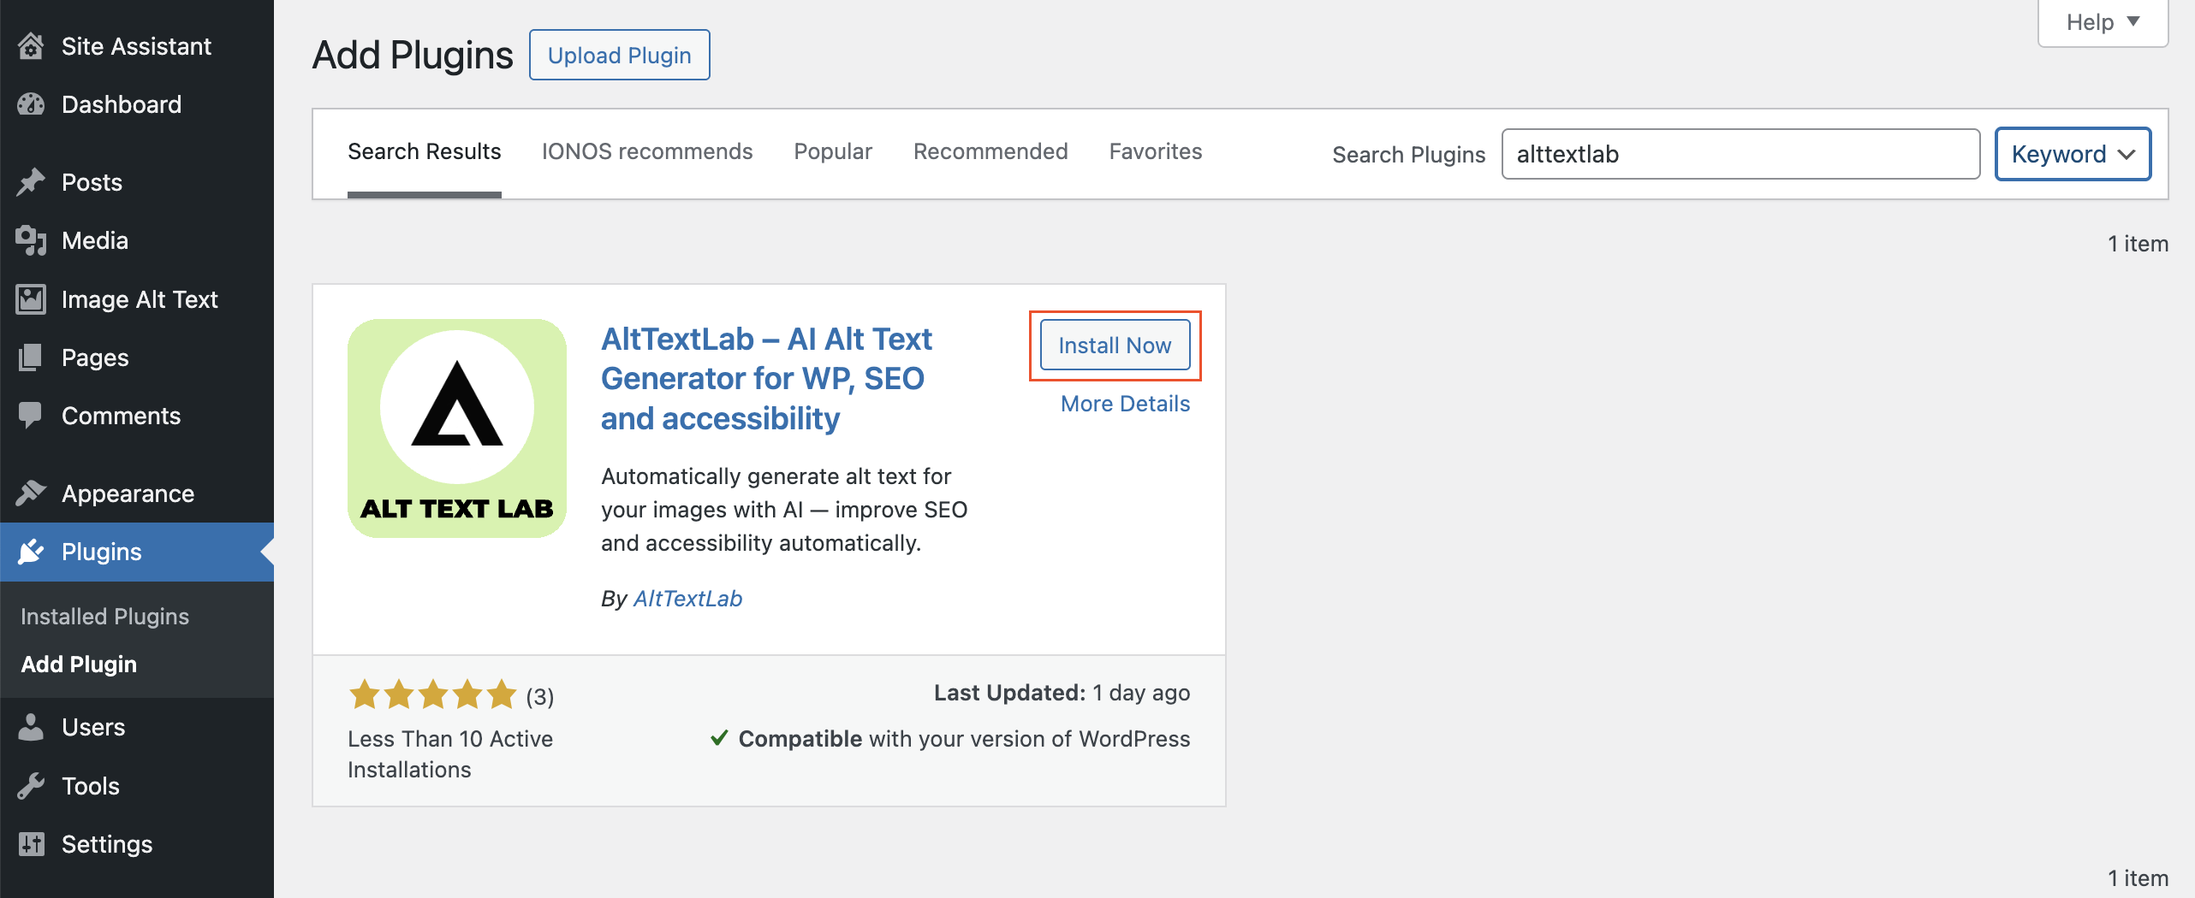Switch to the Search Results tab
This screenshot has height=898, width=2195.
click(424, 152)
